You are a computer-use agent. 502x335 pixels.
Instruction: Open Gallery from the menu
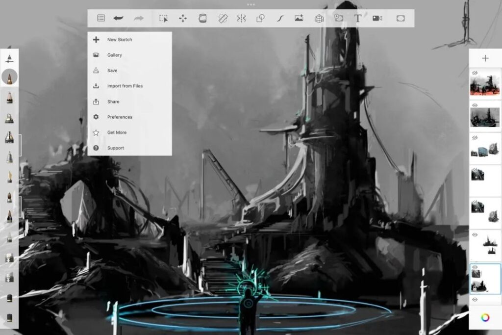[115, 55]
